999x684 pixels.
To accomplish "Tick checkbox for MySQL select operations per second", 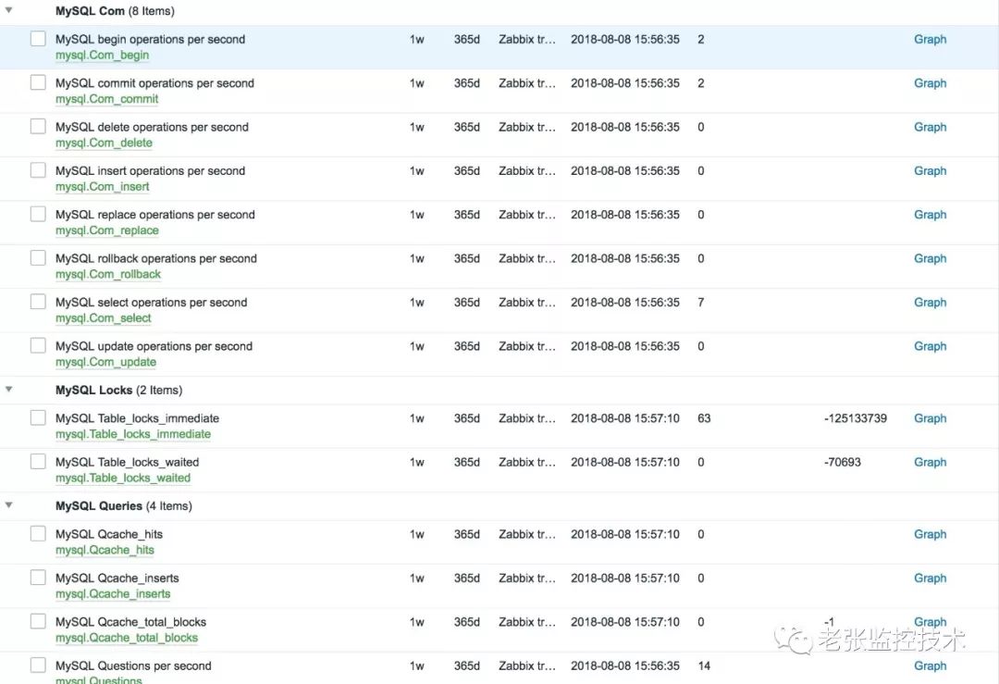I will 38,302.
